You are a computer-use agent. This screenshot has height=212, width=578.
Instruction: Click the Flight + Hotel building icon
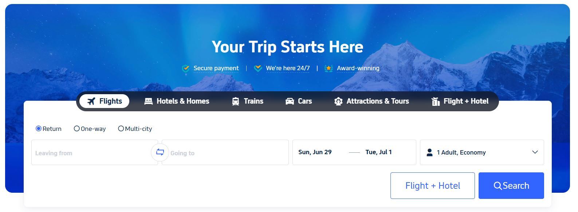[x=436, y=101]
